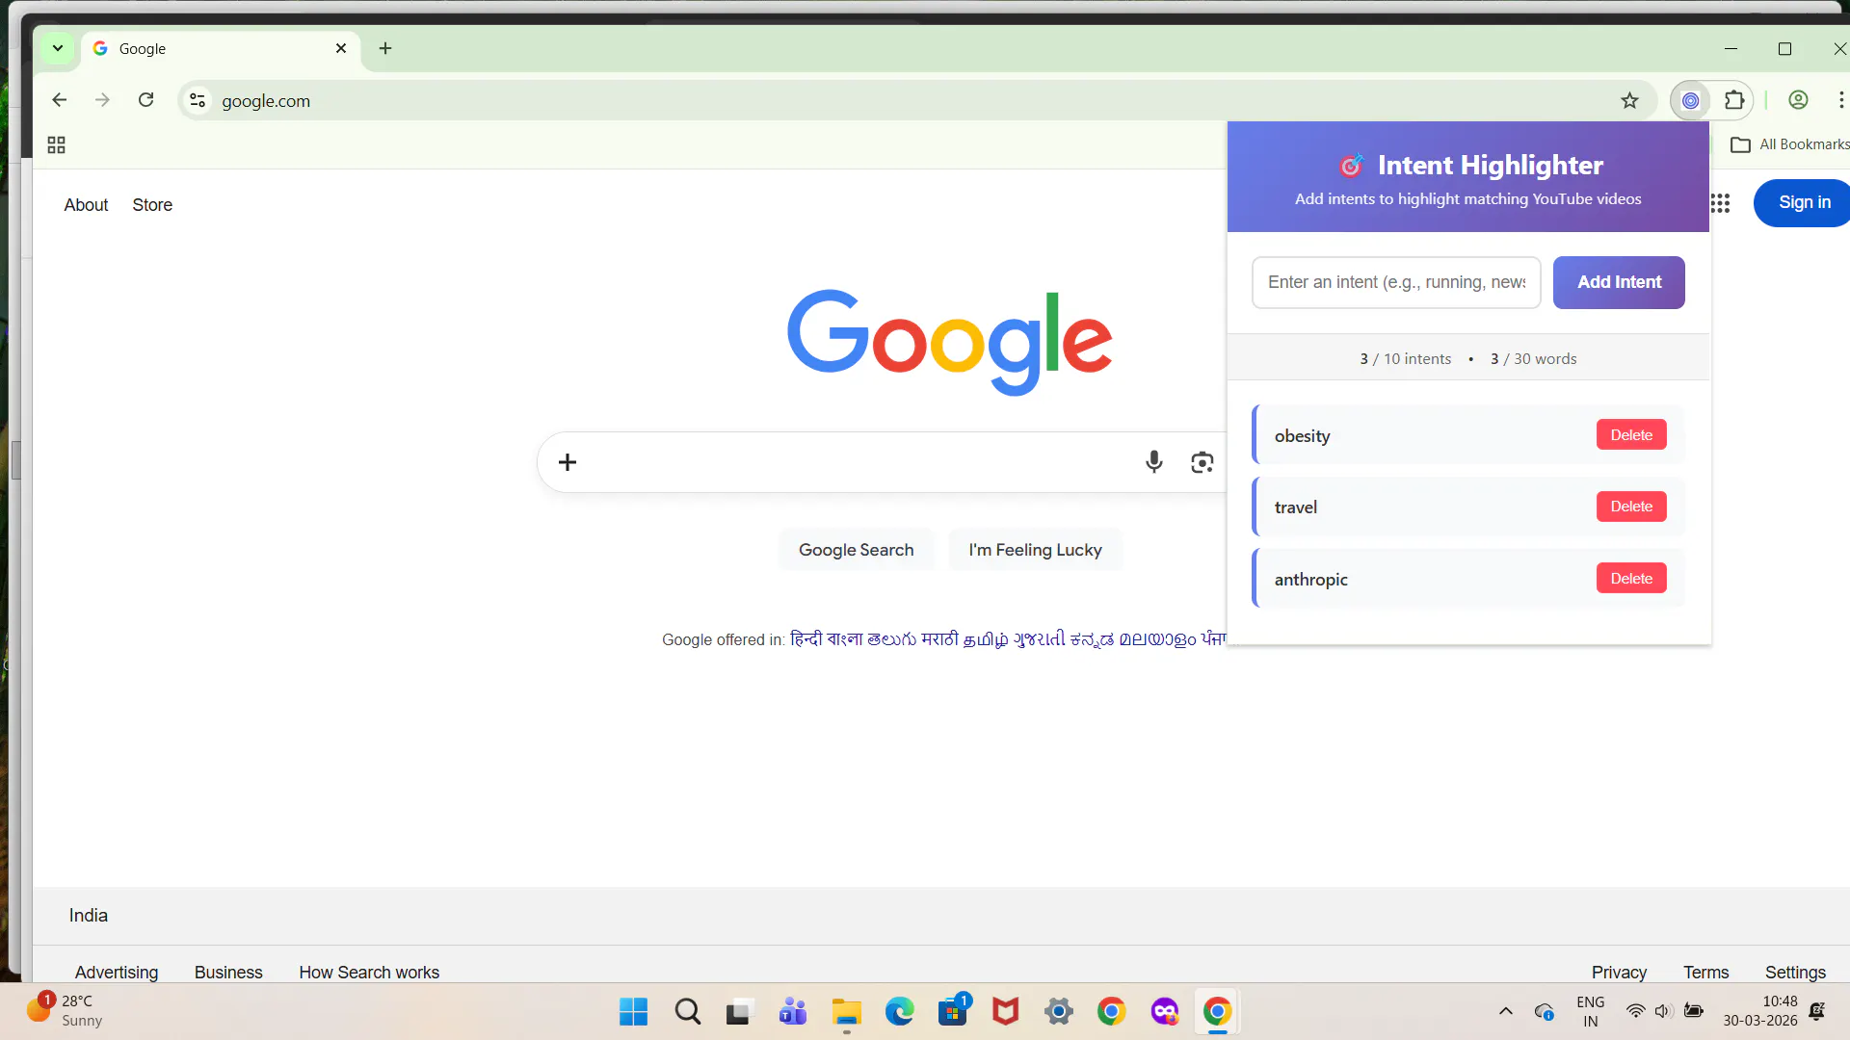The height and width of the screenshot is (1040, 1850).
Task: Click the plus icon in the search box
Action: (x=568, y=462)
